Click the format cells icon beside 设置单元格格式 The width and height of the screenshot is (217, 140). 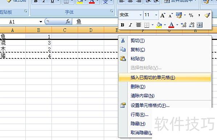pyautogui.click(x=123, y=106)
